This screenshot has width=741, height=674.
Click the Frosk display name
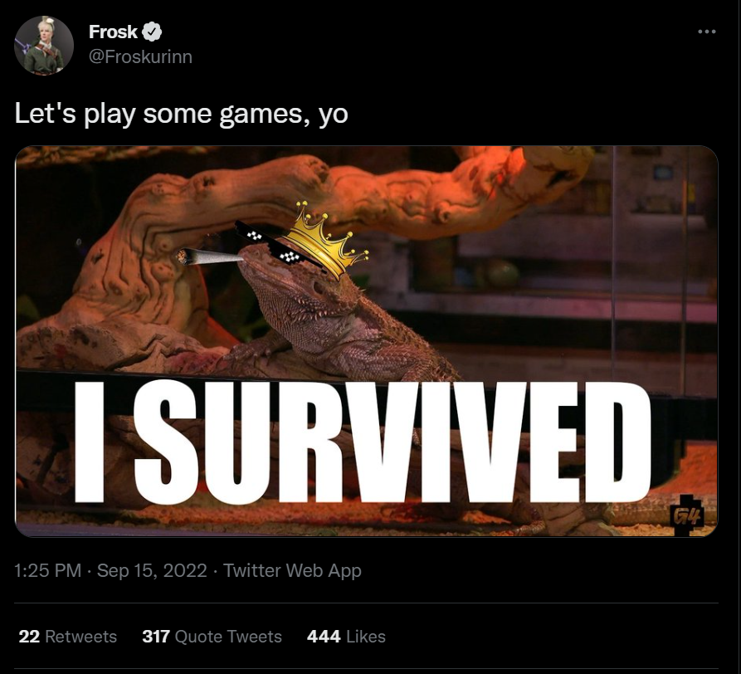pyautogui.click(x=113, y=32)
